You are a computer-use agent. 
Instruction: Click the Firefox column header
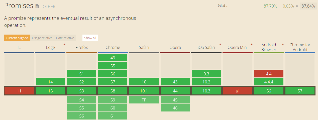pyautogui.click(x=82, y=47)
